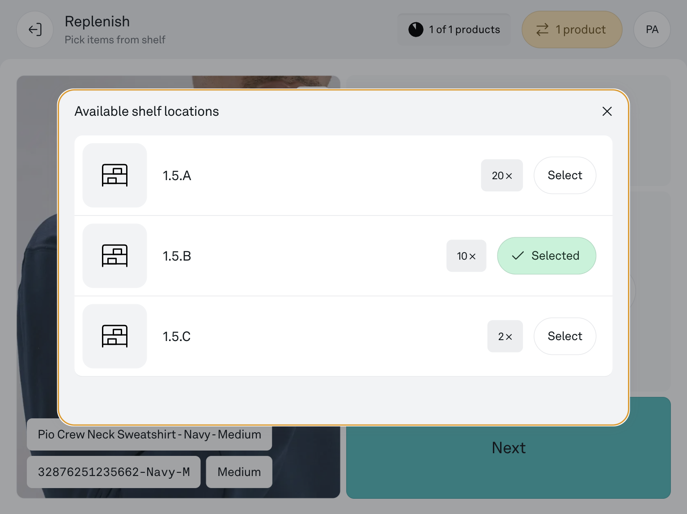Click the shelf icon for location 1.5.C
Viewport: 687px width, 514px height.
pos(114,336)
